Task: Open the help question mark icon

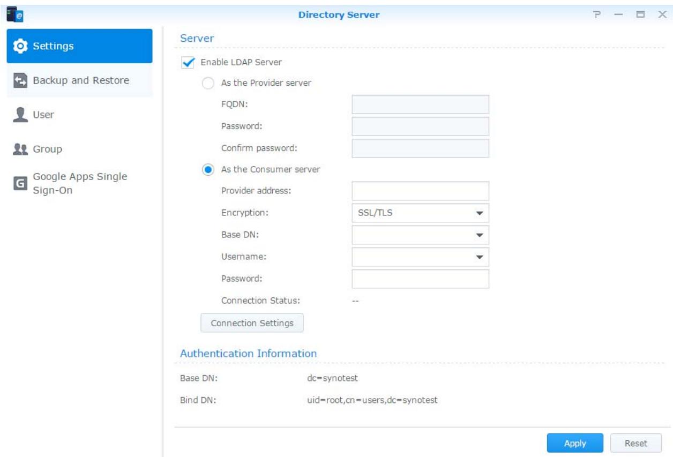Action: [597, 15]
